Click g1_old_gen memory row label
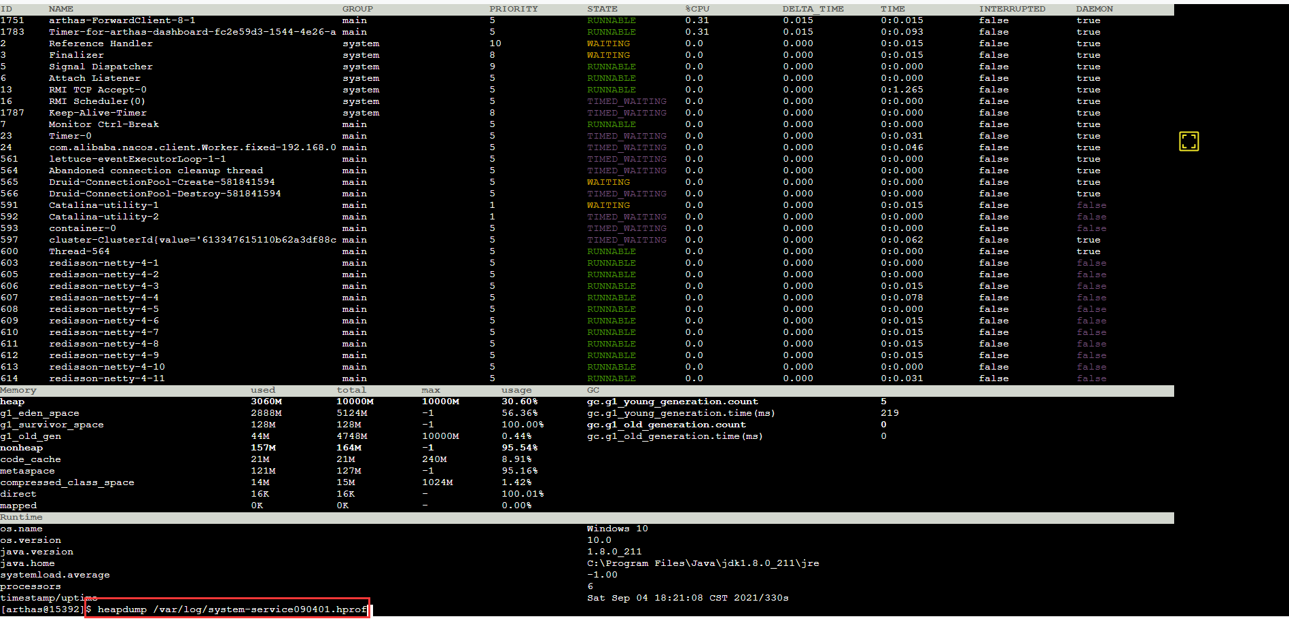Image resolution: width=1289 pixels, height=621 pixels. point(31,436)
